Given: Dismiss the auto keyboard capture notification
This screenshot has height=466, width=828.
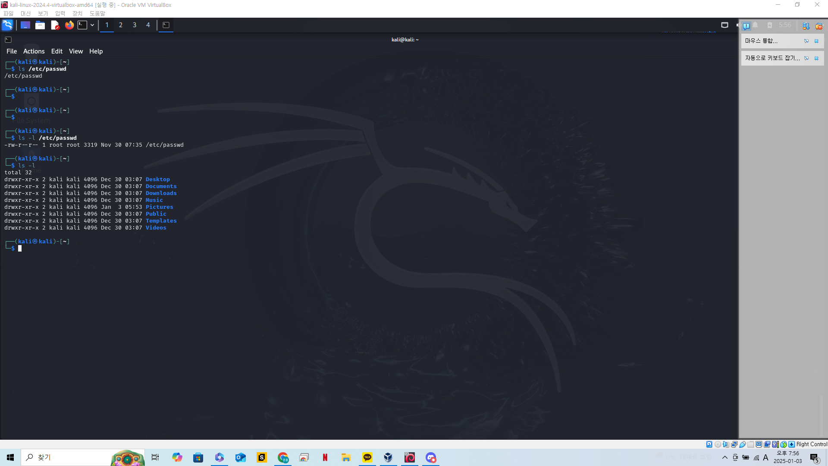Looking at the screenshot, I should click(x=816, y=58).
